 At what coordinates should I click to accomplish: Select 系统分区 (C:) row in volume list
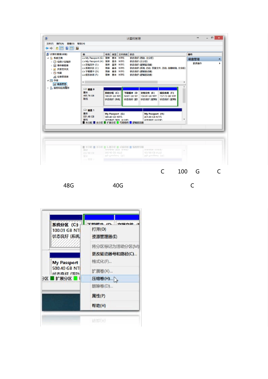[x=134, y=68]
